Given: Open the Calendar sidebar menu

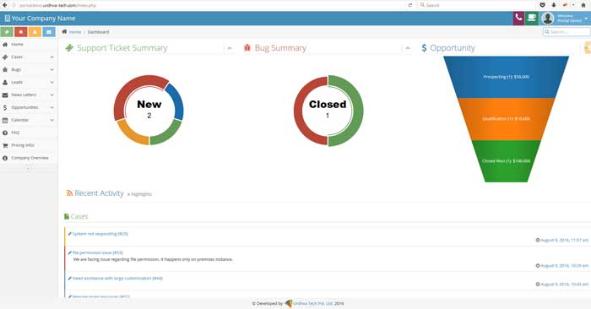Looking at the screenshot, I should [29, 120].
